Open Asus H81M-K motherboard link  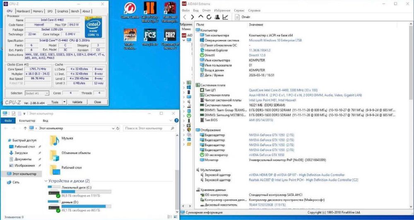(x=305, y=95)
